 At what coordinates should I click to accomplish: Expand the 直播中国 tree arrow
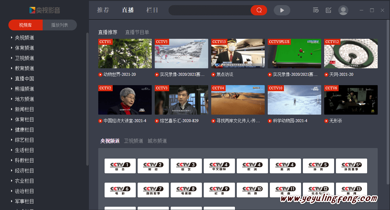pos(12,79)
